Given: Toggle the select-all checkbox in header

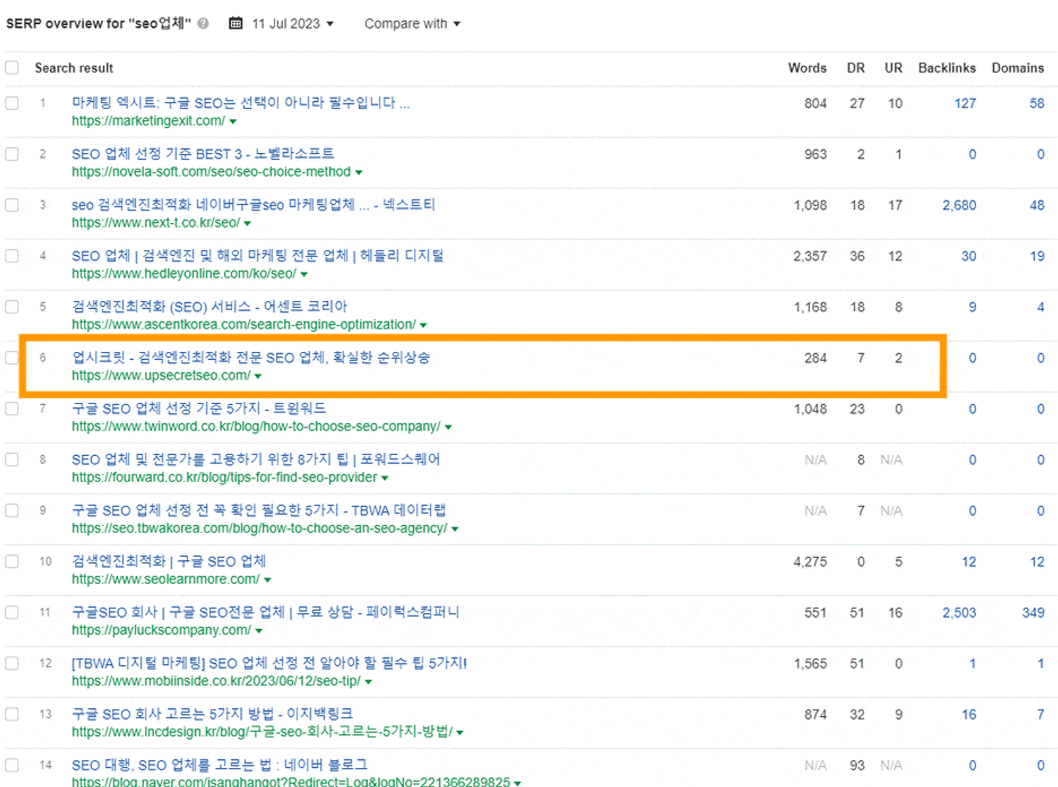Looking at the screenshot, I should pos(12,67).
